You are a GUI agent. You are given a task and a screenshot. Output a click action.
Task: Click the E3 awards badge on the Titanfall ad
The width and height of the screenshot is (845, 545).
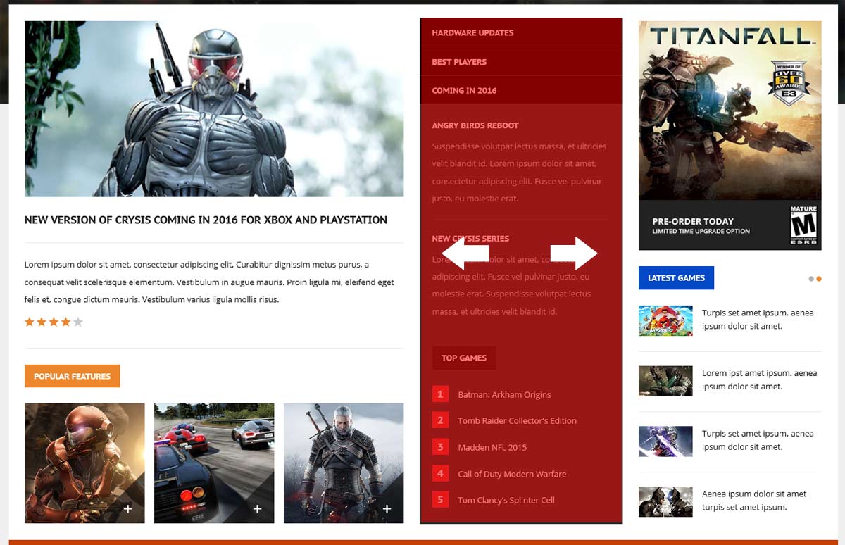[788, 82]
